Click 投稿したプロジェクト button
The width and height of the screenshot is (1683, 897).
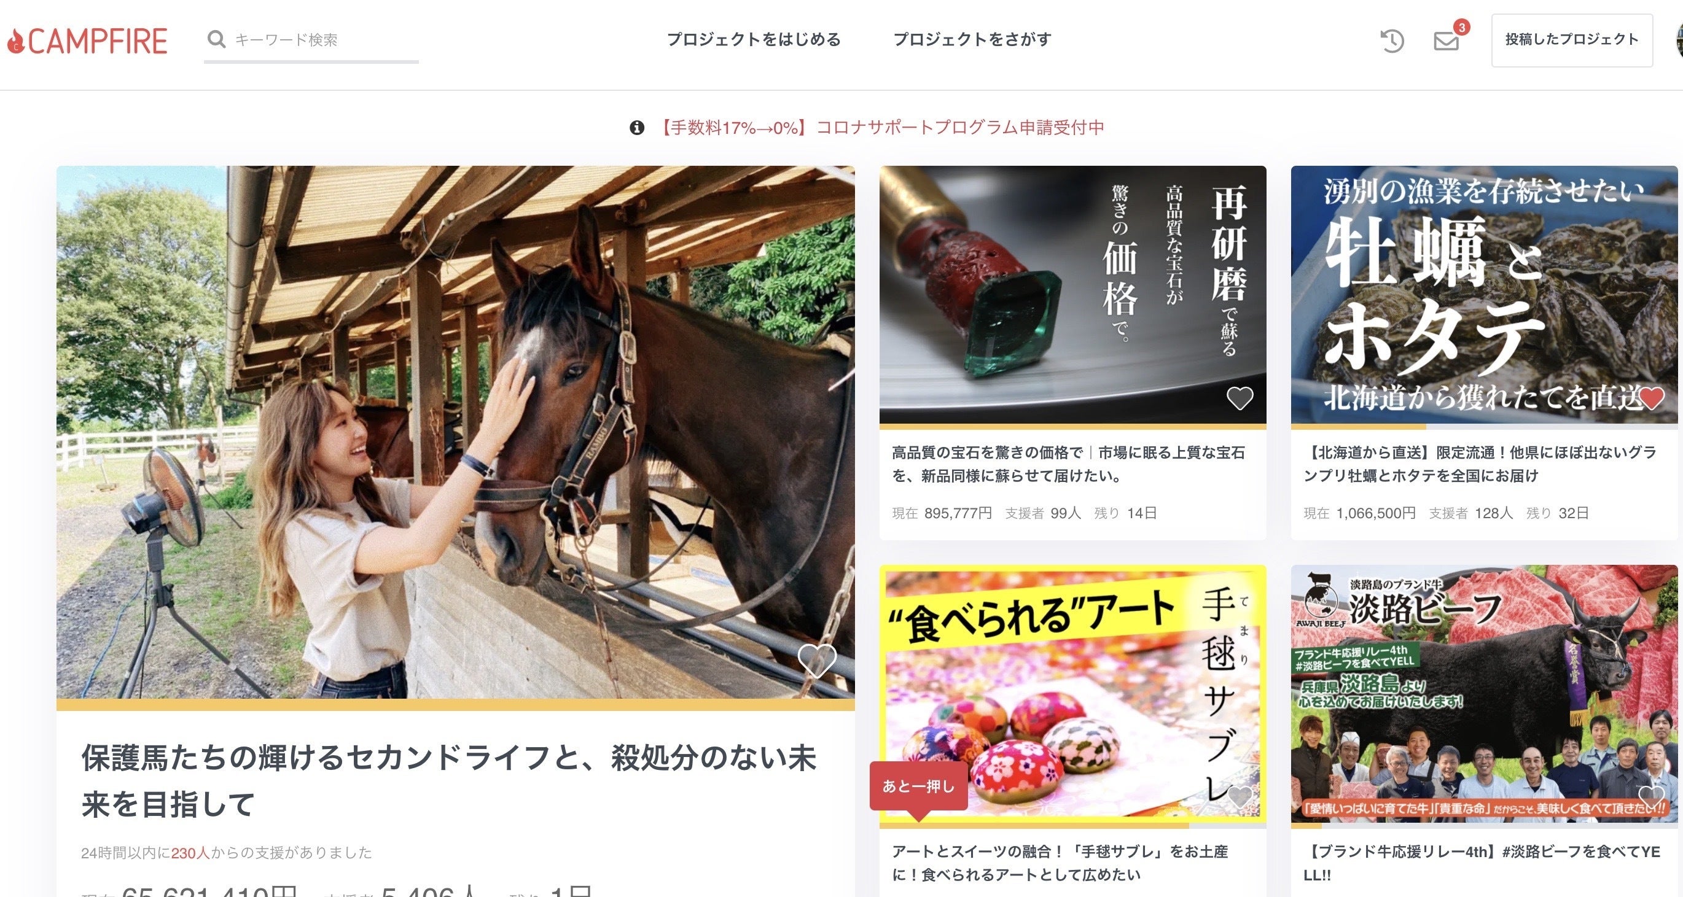click(1572, 40)
